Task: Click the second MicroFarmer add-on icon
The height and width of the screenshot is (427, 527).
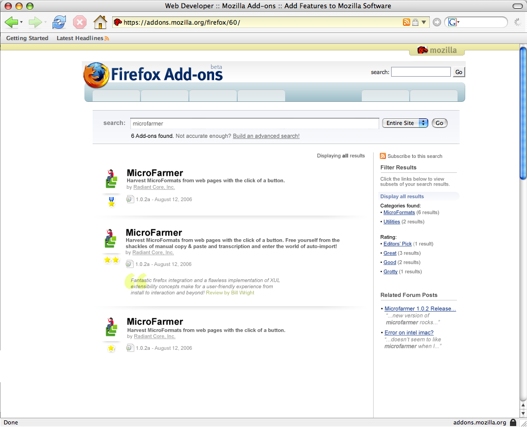Action: tap(111, 239)
